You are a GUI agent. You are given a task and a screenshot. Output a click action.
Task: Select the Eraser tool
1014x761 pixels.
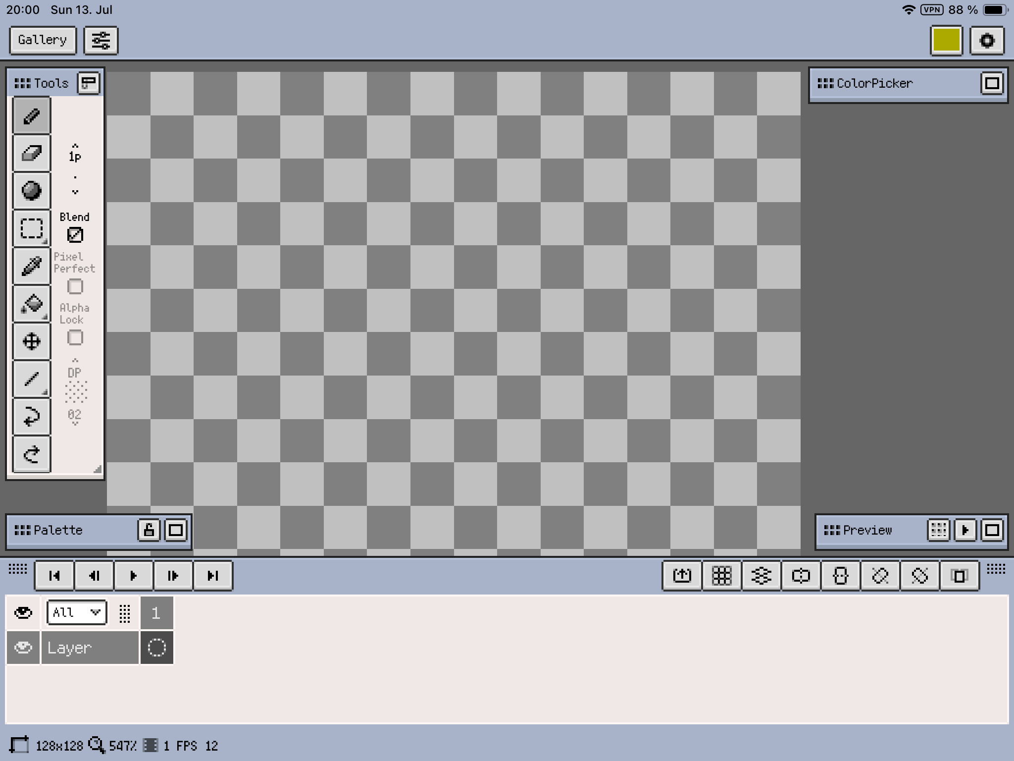tap(31, 153)
